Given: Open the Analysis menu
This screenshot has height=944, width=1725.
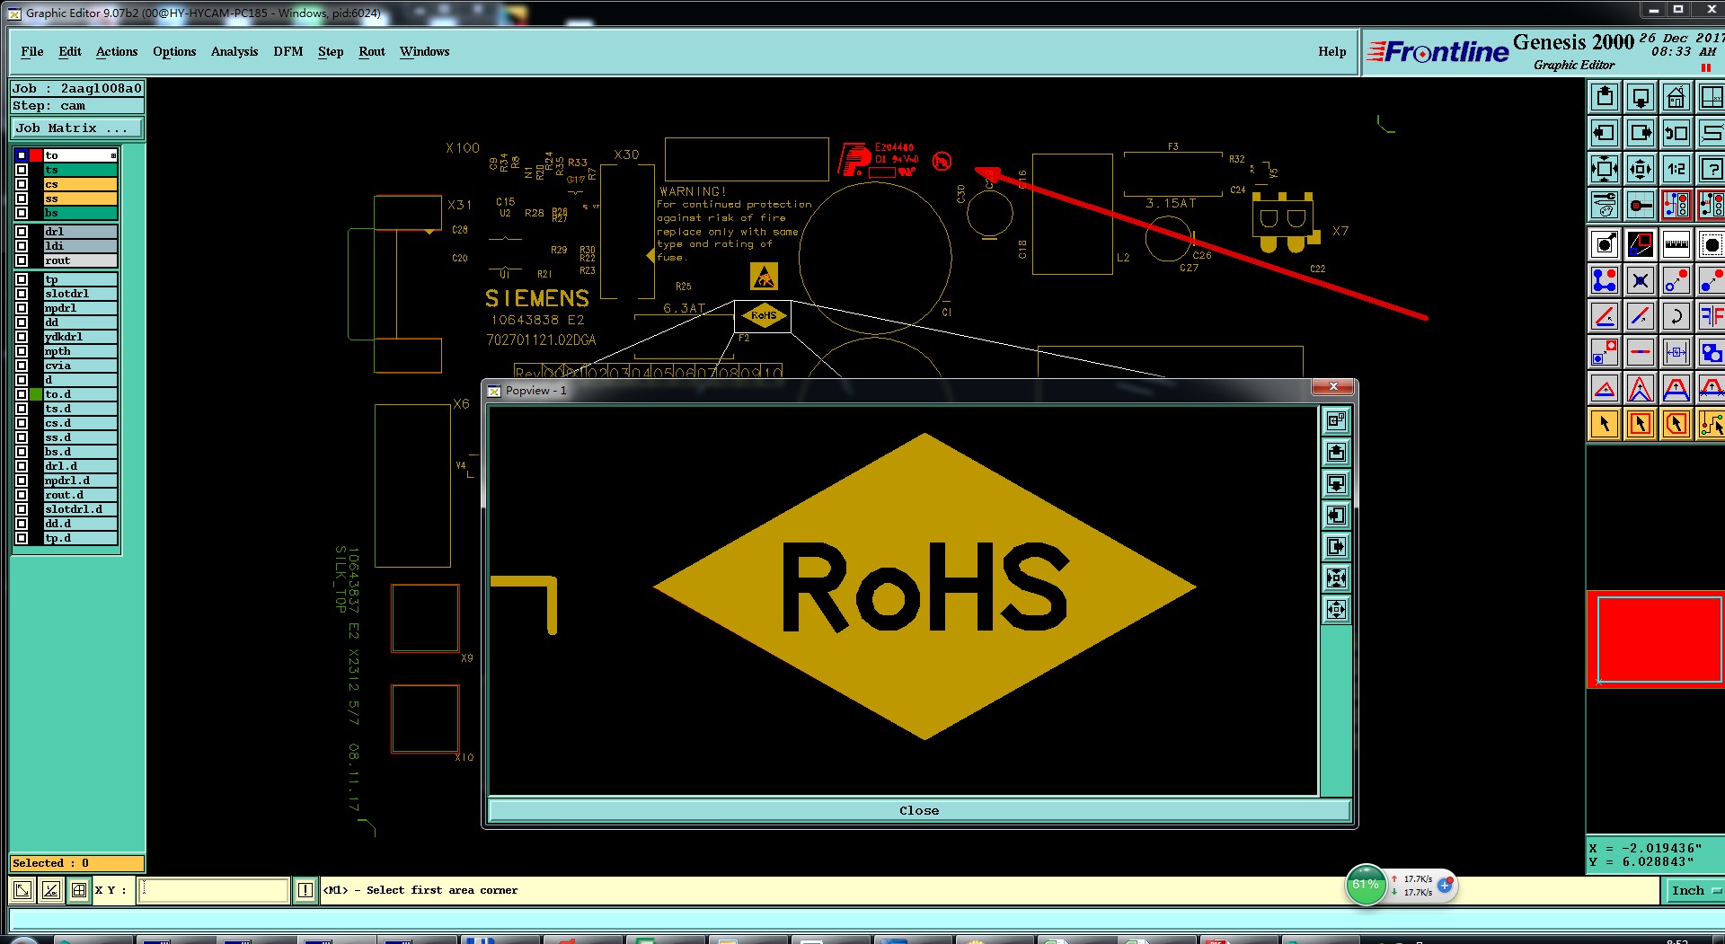Looking at the screenshot, I should tap(234, 52).
